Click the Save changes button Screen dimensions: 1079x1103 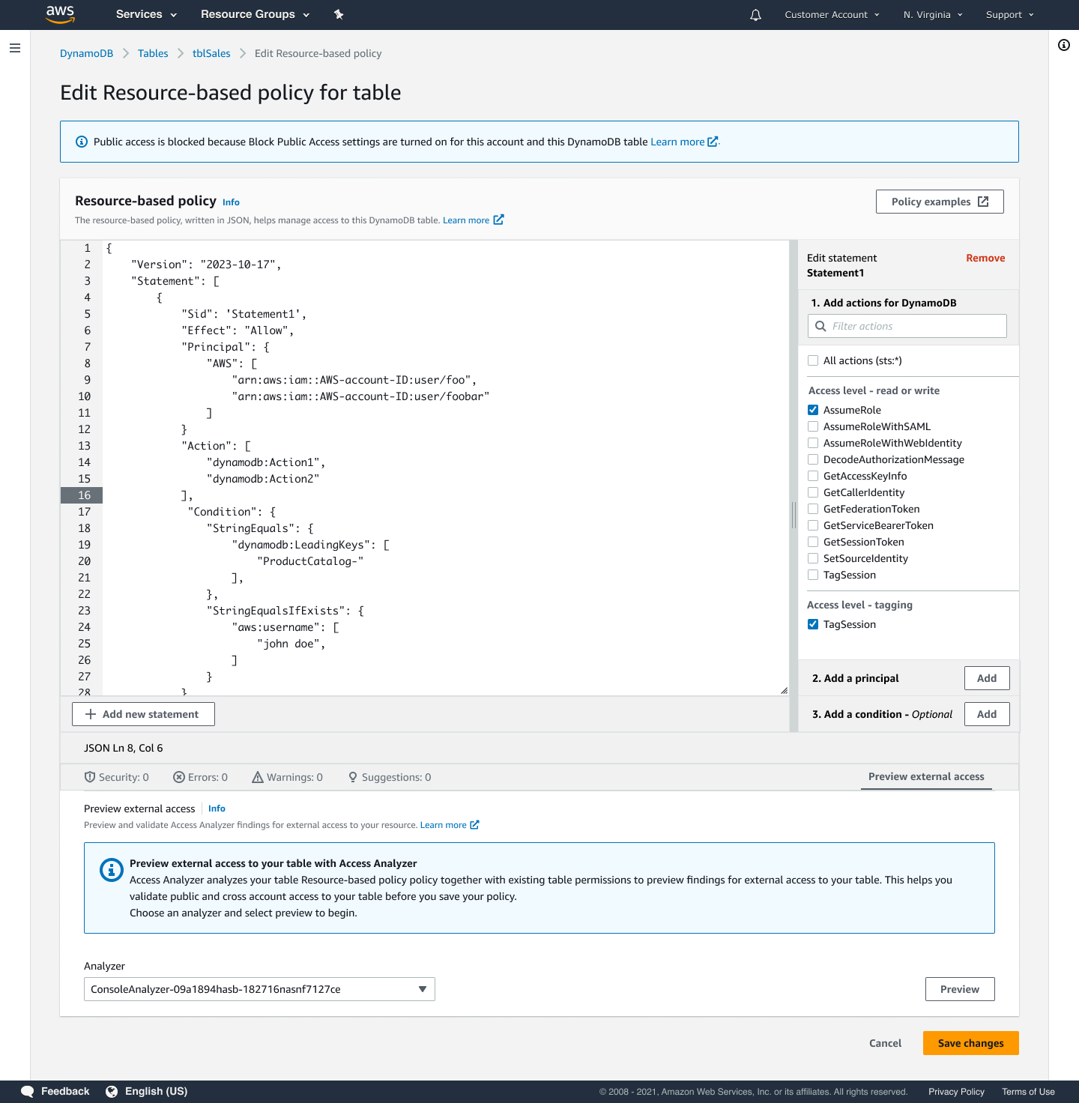970,1043
